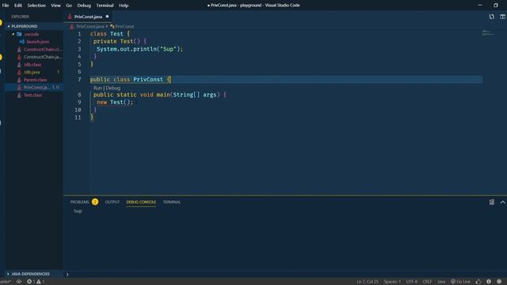The height and width of the screenshot is (285, 507).
Task: Open Test.class file in explorer
Action: pyautogui.click(x=32, y=95)
